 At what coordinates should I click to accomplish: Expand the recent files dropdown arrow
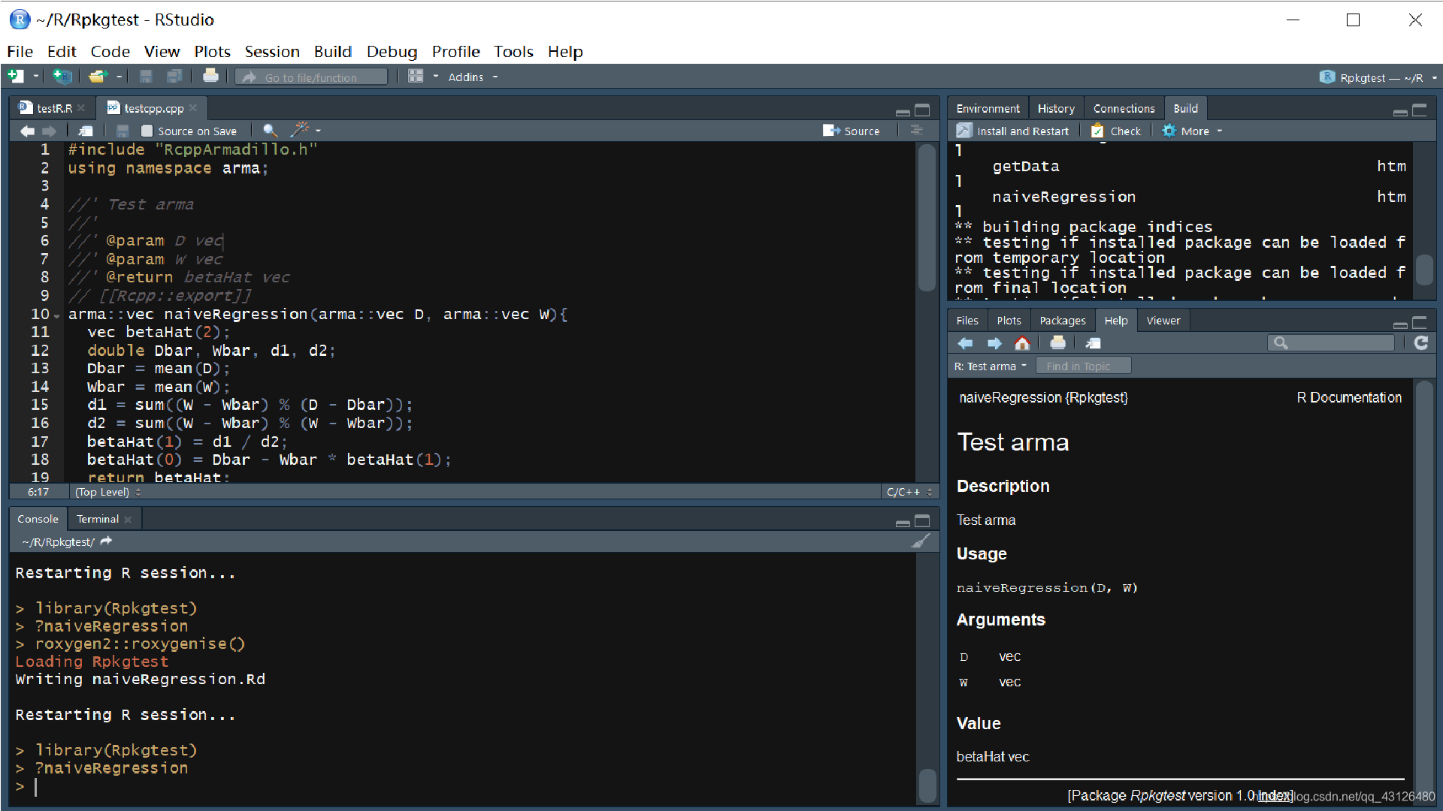coord(119,77)
